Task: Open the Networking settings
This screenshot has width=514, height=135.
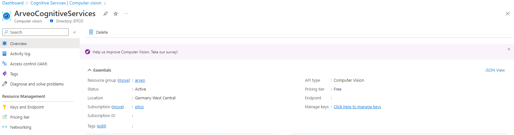Action: pos(21,127)
